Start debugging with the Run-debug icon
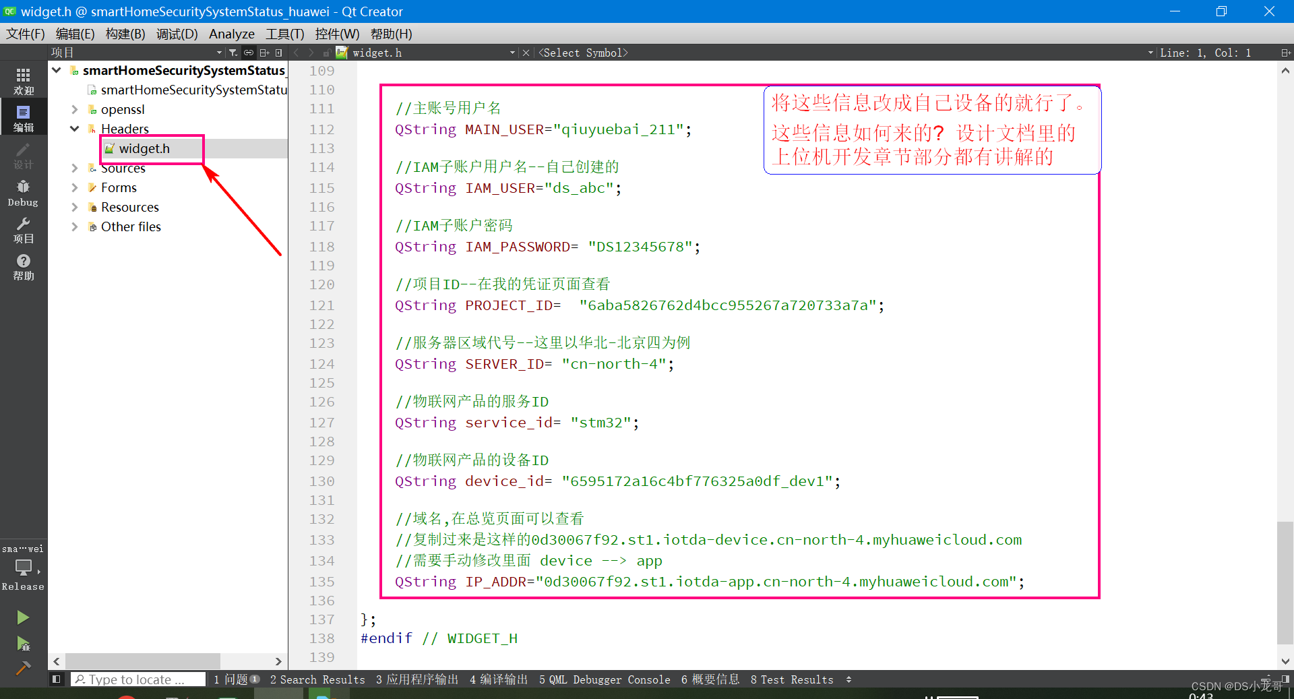Image resolution: width=1294 pixels, height=699 pixels. point(23,644)
